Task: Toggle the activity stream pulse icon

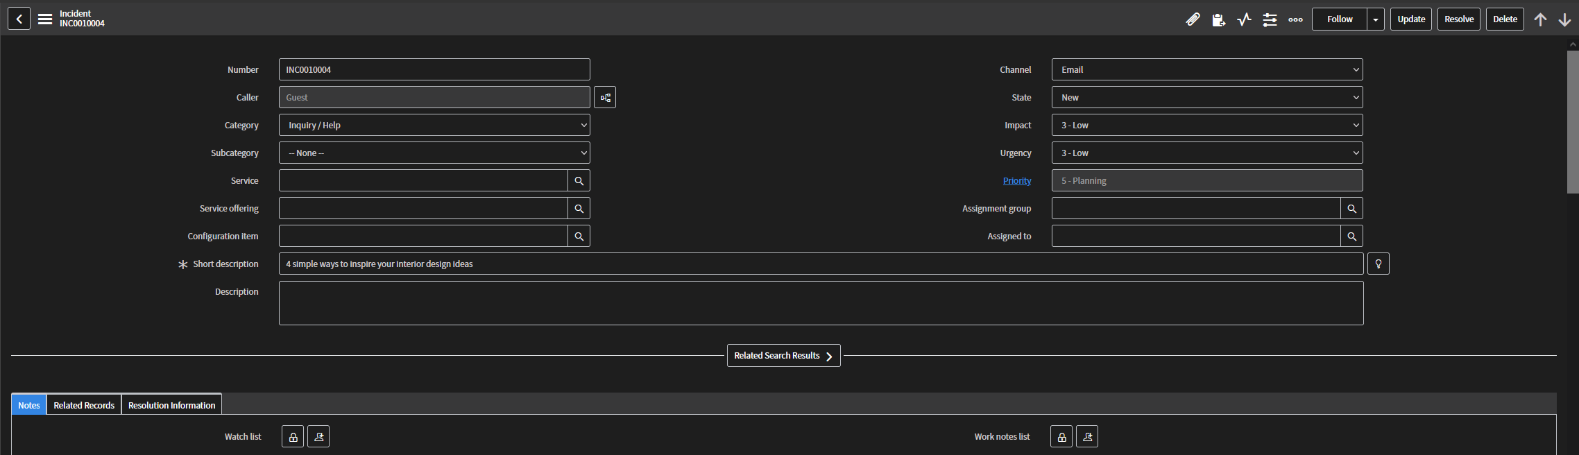Action: (x=1244, y=19)
